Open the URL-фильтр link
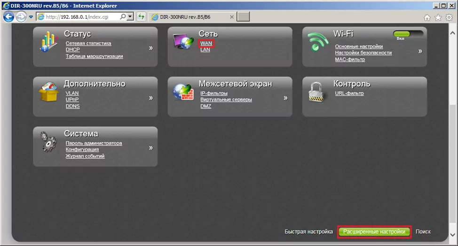 [349, 93]
